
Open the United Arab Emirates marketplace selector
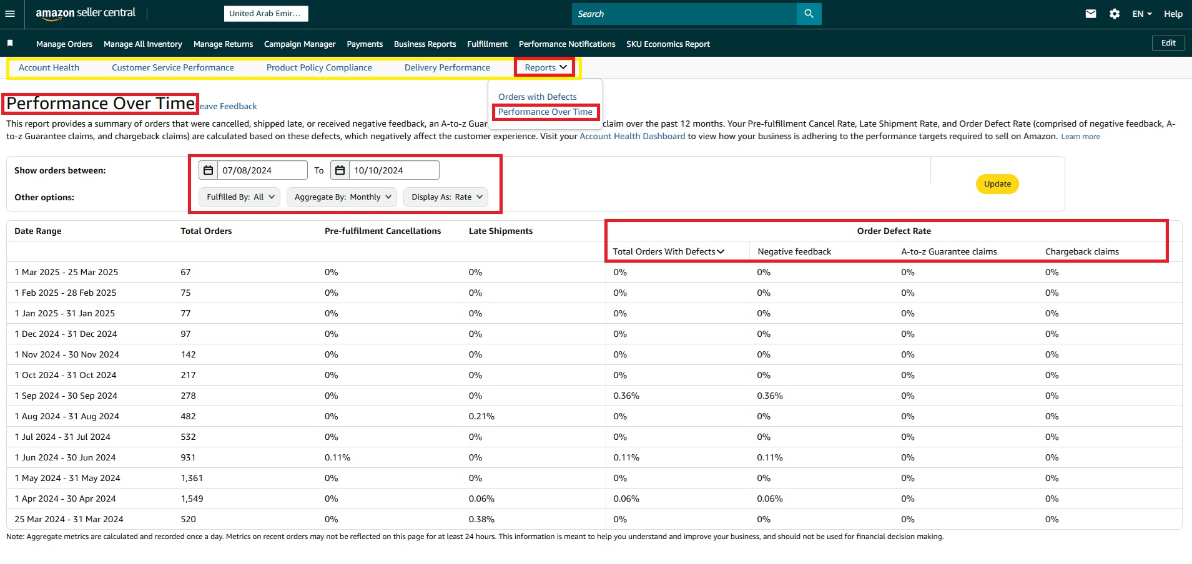[265, 13]
